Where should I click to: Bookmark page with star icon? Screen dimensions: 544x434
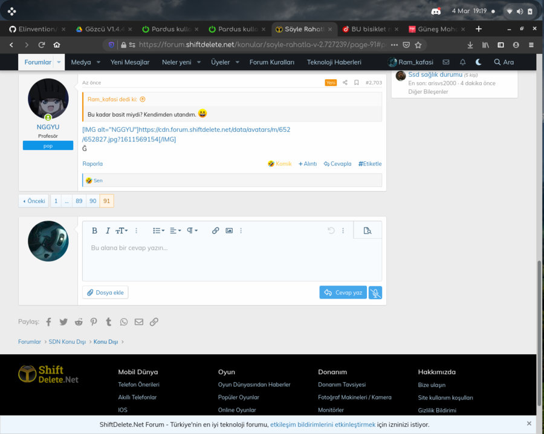click(418, 45)
